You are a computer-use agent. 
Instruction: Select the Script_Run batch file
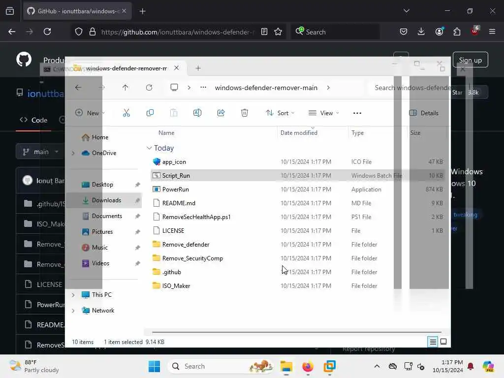click(x=297, y=176)
